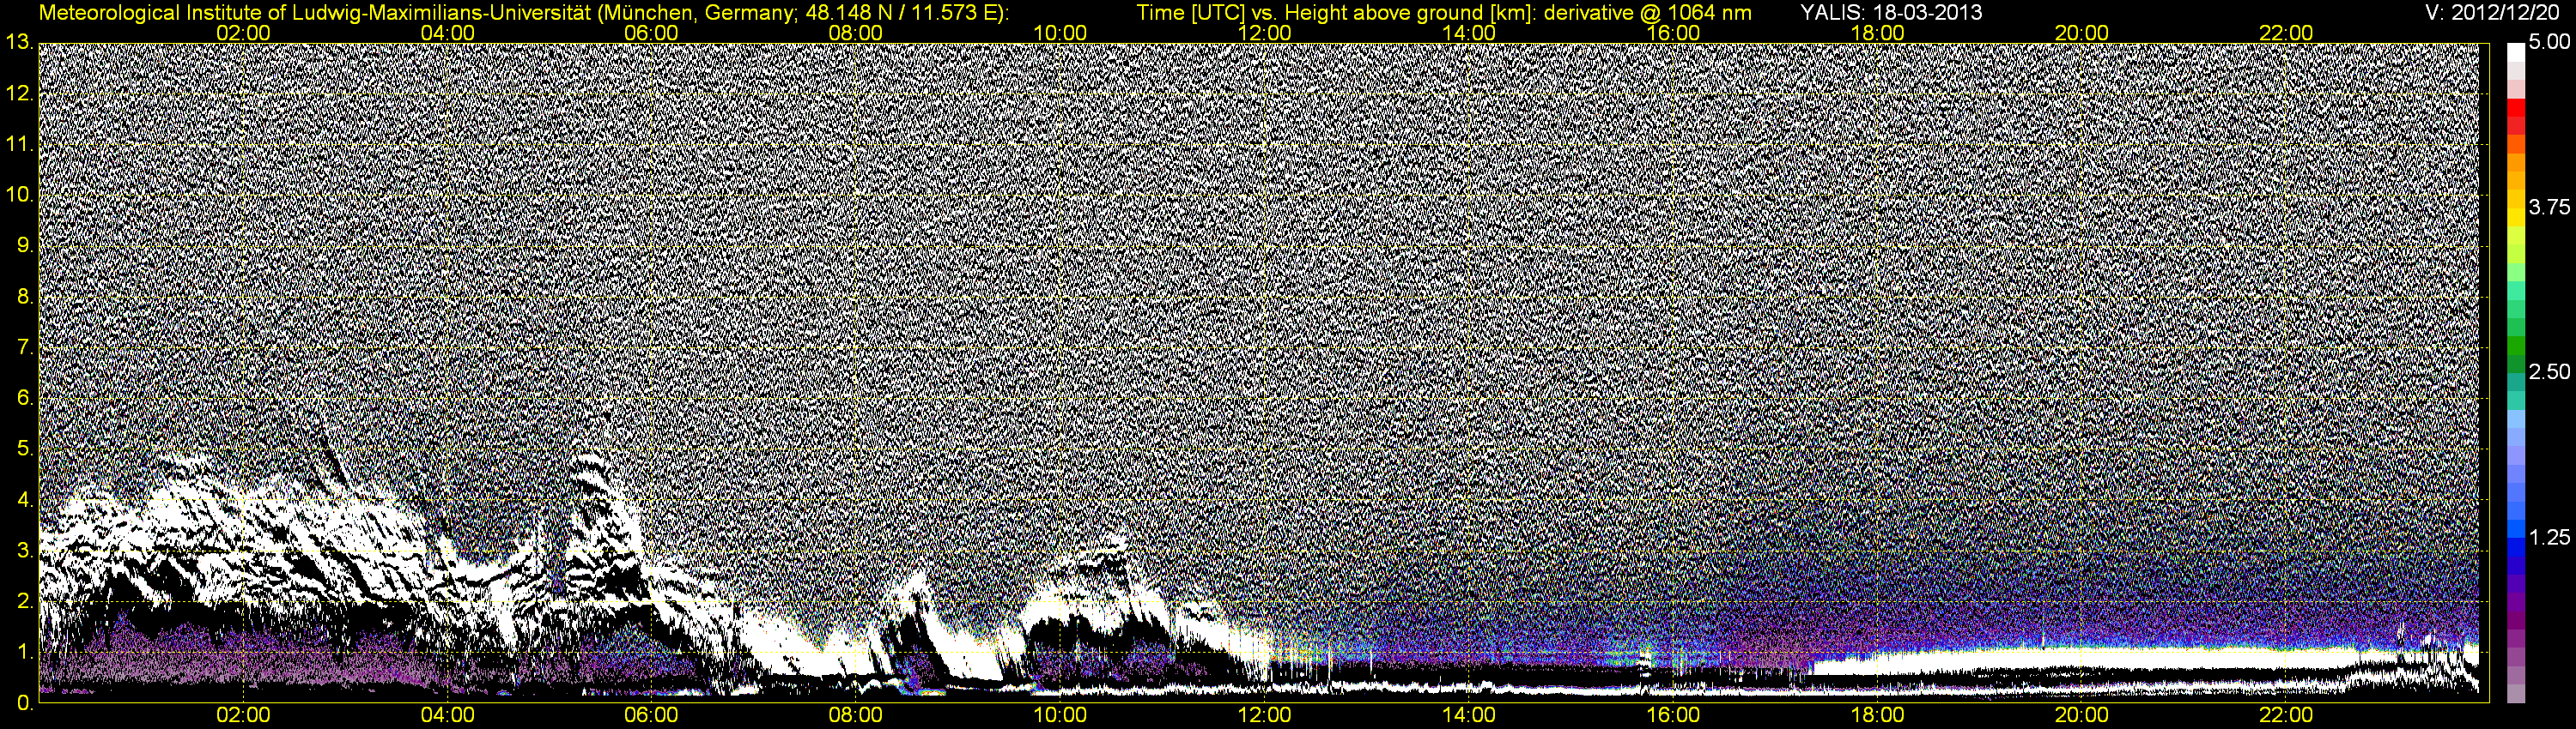Click the 2.50 value on the color scale

(x=2549, y=372)
